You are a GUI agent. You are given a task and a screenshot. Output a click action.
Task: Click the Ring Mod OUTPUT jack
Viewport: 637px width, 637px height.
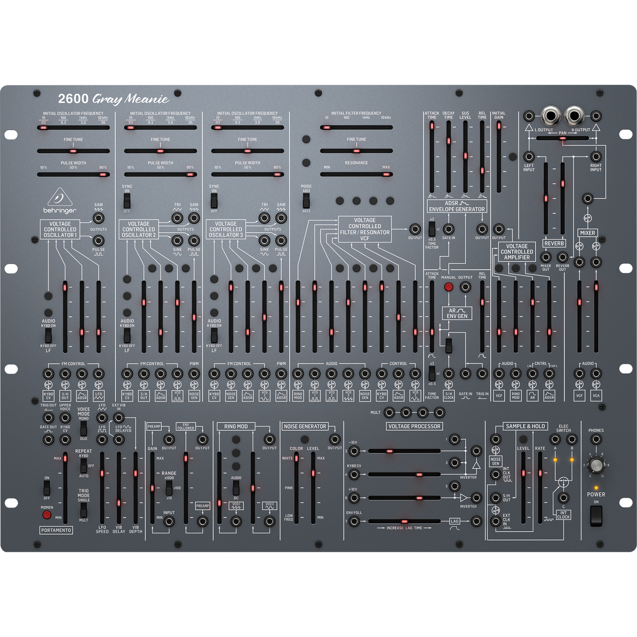tap(269, 440)
